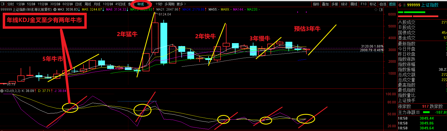Open the 指标 indicators menu

[x=316, y=4]
